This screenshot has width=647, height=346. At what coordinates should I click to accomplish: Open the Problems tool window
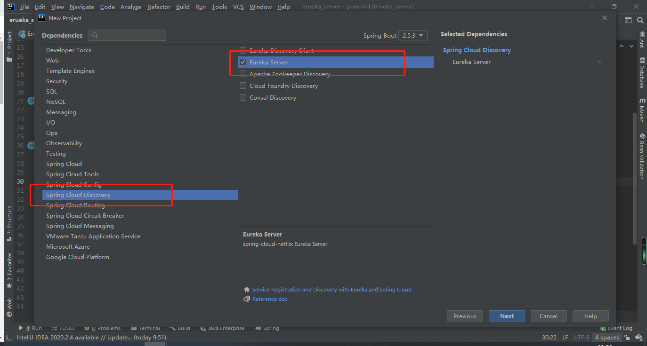pyautogui.click(x=102, y=328)
